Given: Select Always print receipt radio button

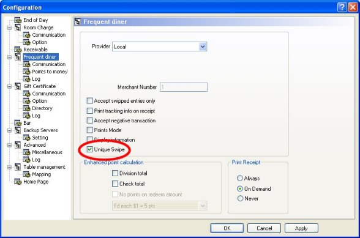Looking at the screenshot, I should [x=240, y=178].
